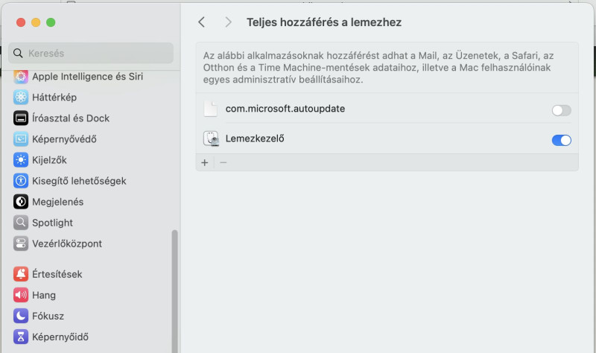Click the Háttérkép flower icon
This screenshot has width=596, height=353.
[x=21, y=98]
